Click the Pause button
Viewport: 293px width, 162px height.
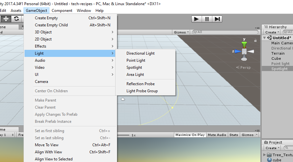(207, 19)
